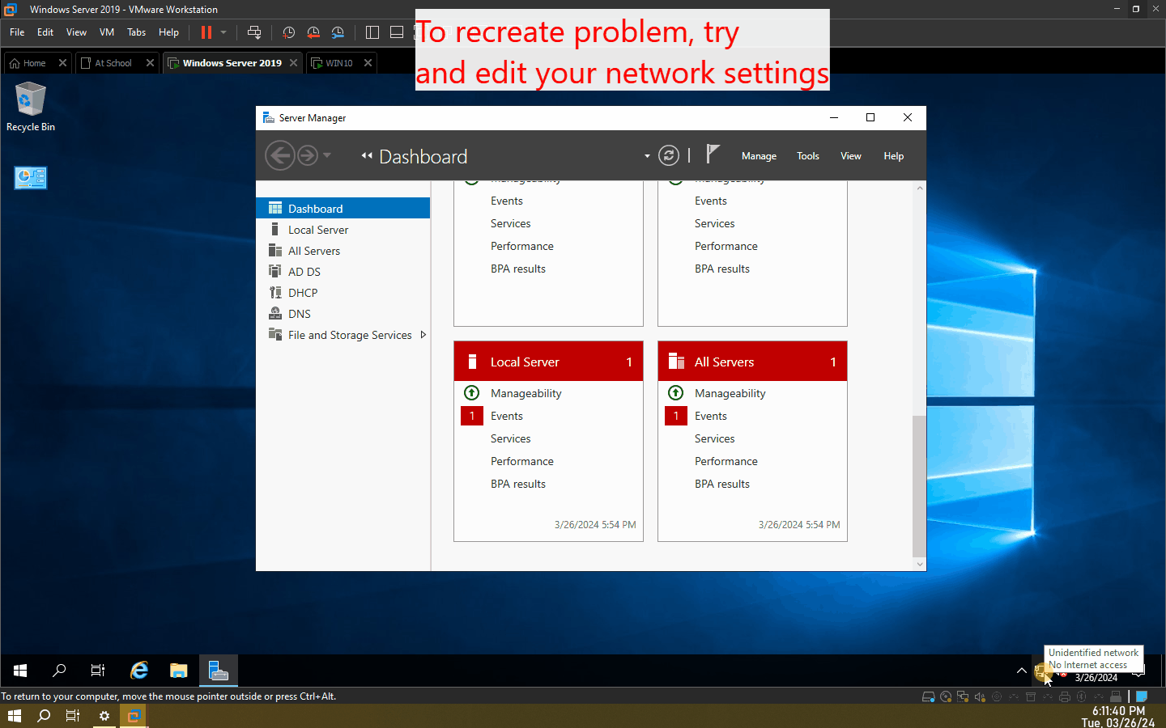Revert virtual machine to snapshot

tap(313, 32)
